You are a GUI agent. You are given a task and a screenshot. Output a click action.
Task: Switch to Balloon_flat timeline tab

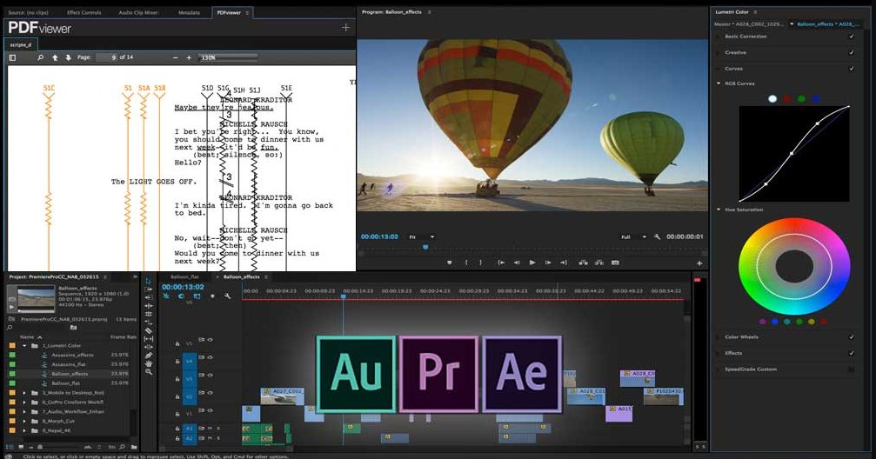[x=184, y=277]
